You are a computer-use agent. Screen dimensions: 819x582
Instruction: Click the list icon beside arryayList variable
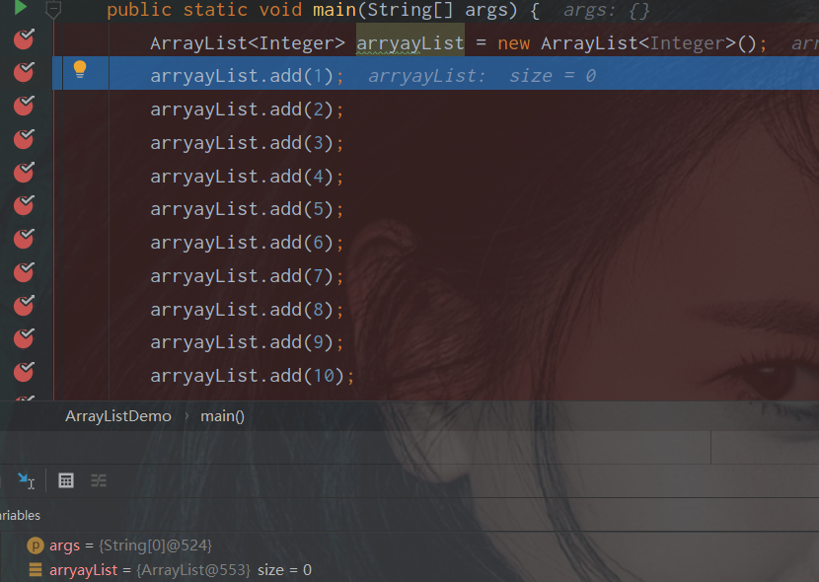pos(35,569)
